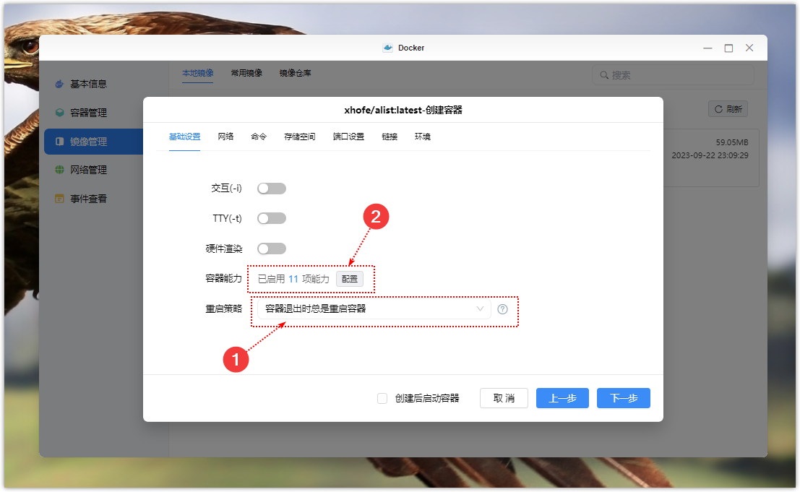
Task: Minimize the Docker window
Action: (707, 48)
